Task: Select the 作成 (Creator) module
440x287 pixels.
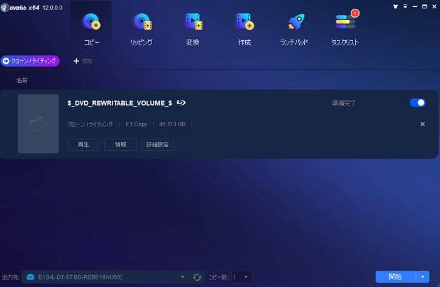Action: point(245,29)
